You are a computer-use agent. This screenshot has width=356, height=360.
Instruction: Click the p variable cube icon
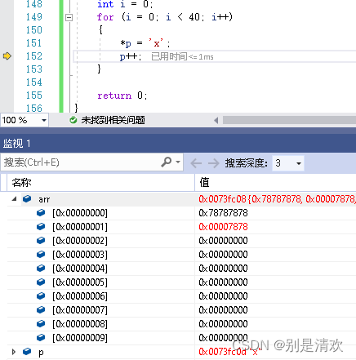point(27,351)
